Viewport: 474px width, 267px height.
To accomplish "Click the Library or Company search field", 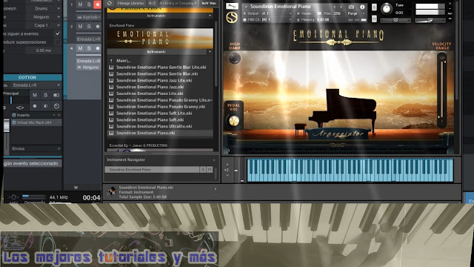I will pos(178,3).
